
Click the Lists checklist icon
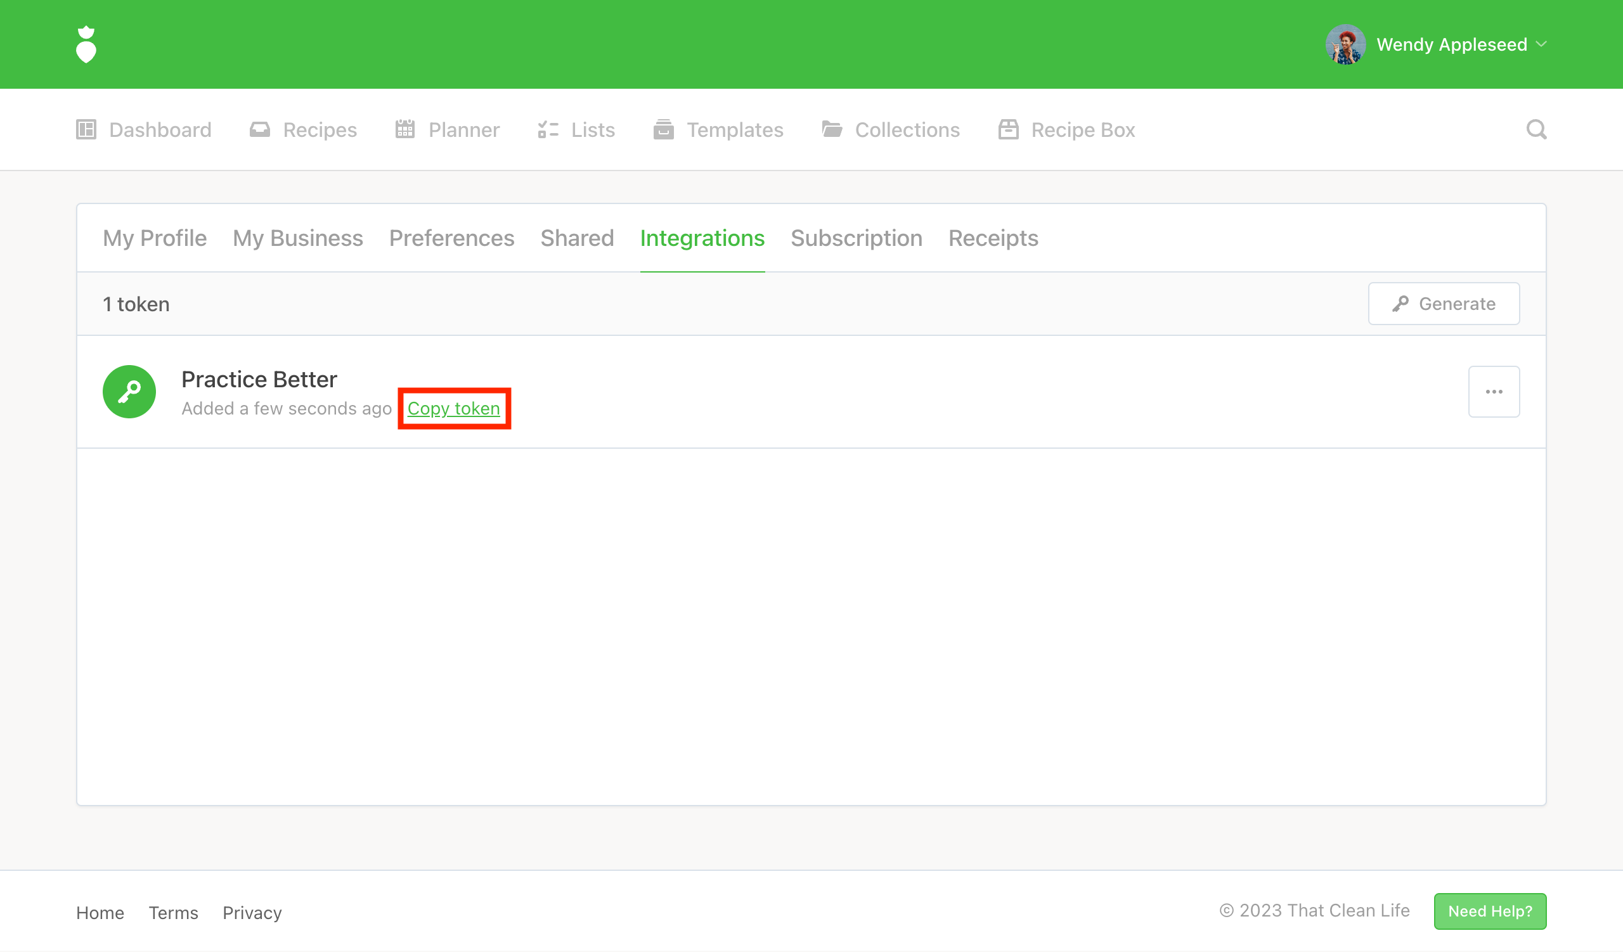pos(548,129)
